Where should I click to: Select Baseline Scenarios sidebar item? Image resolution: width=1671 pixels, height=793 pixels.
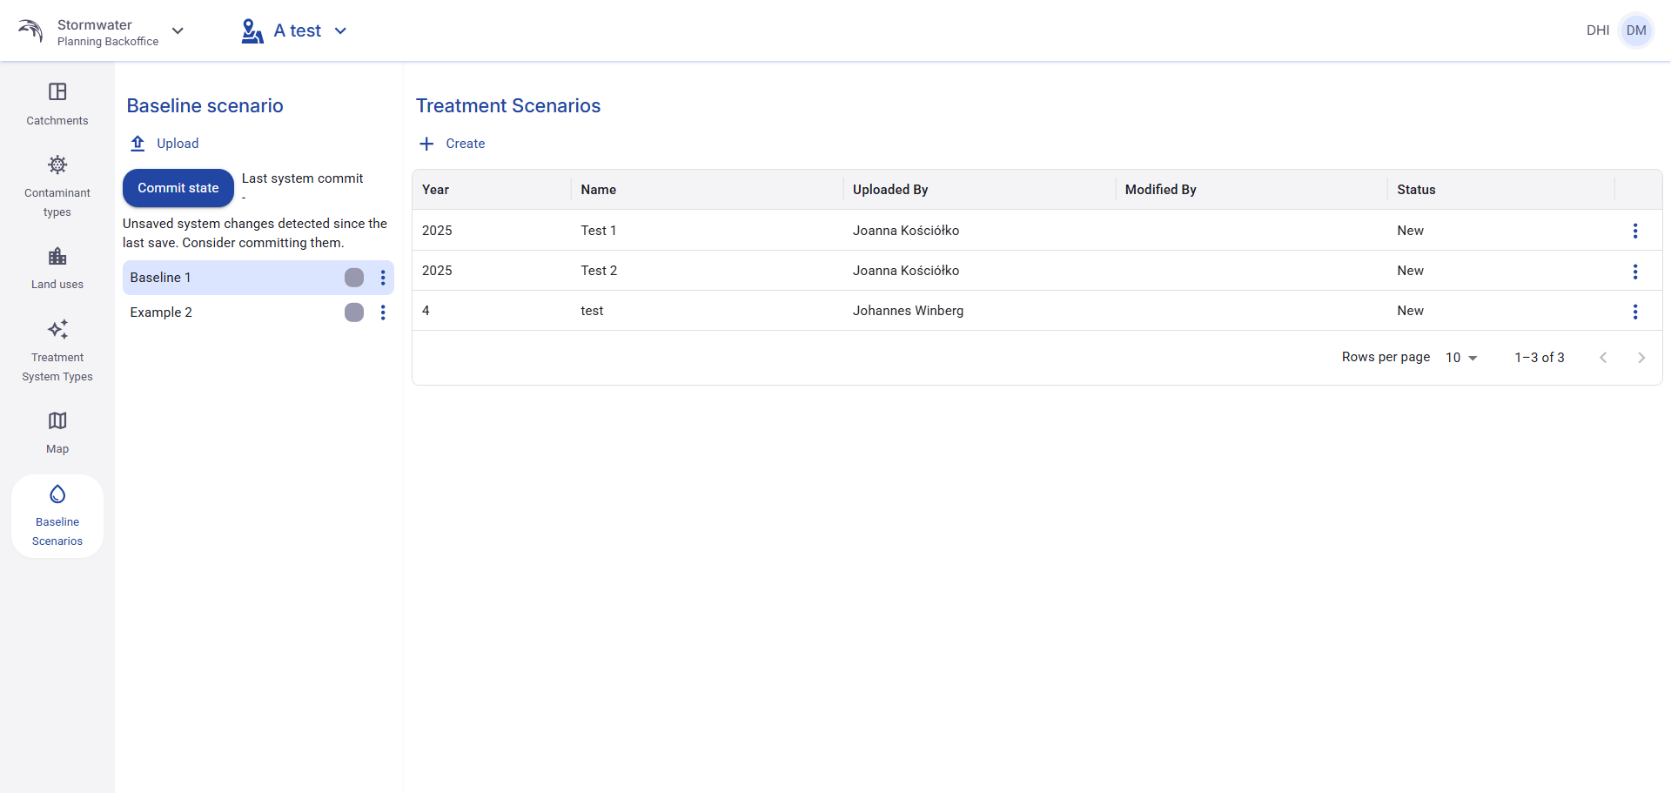(x=57, y=516)
